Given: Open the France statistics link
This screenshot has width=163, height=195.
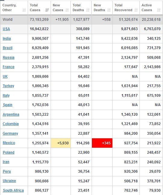Looking at the screenshot, I should (8, 67).
